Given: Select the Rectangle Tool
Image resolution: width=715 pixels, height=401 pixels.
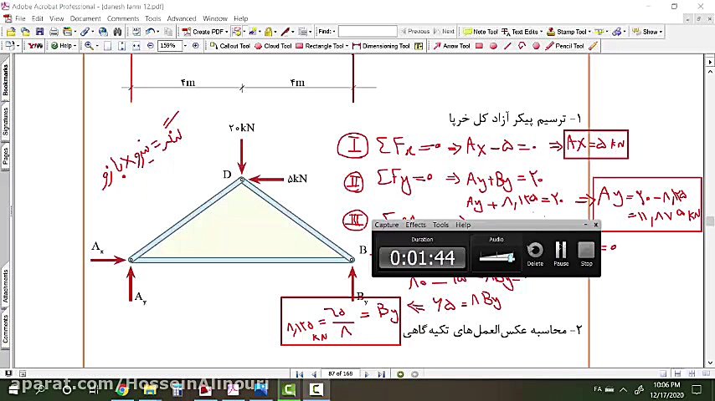Looking at the screenshot, I should 320,46.
